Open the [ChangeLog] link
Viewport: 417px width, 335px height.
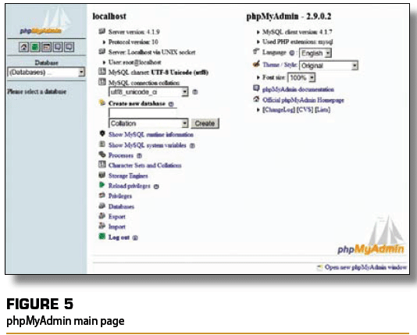pyautogui.click(x=279, y=110)
